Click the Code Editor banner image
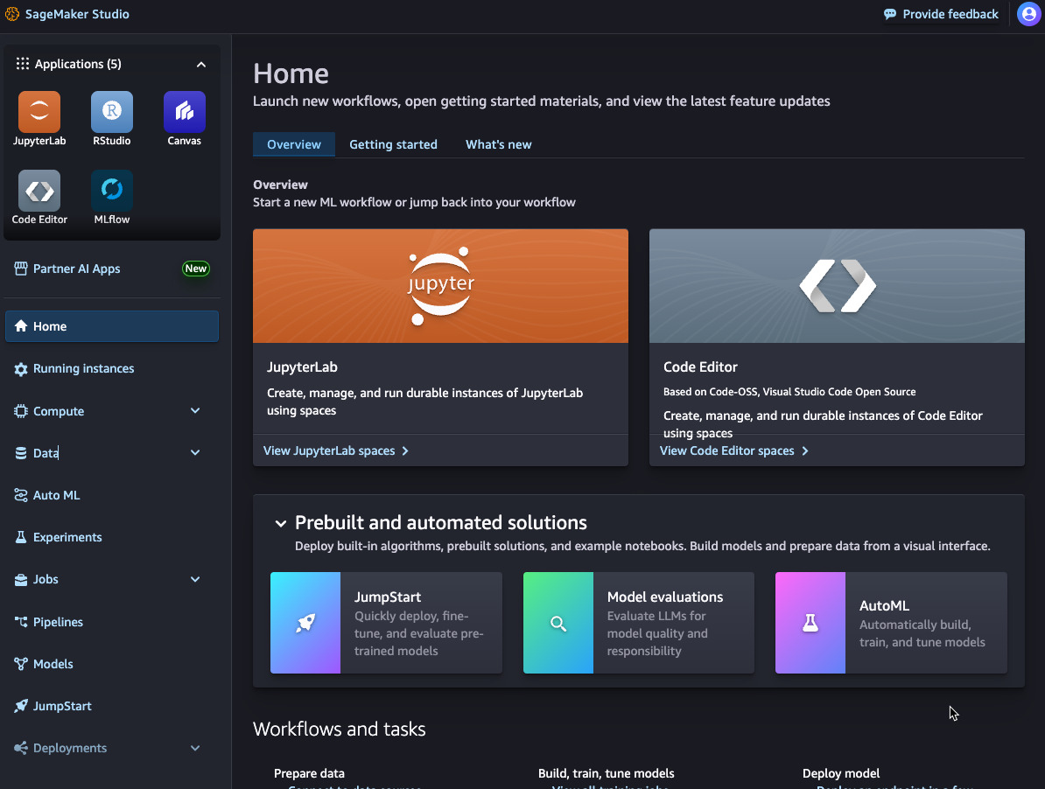 tap(837, 286)
